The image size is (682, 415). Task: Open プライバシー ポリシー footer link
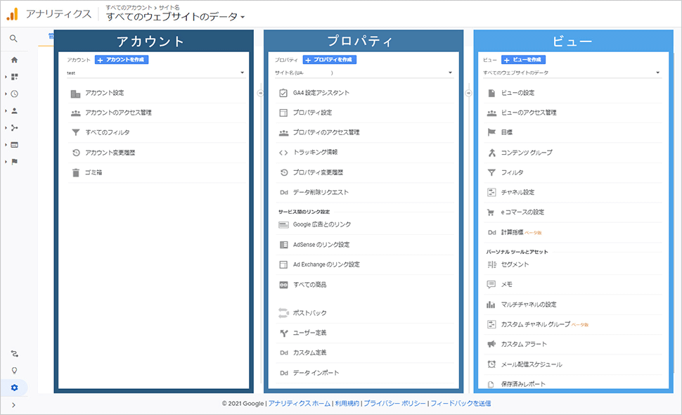coord(394,404)
